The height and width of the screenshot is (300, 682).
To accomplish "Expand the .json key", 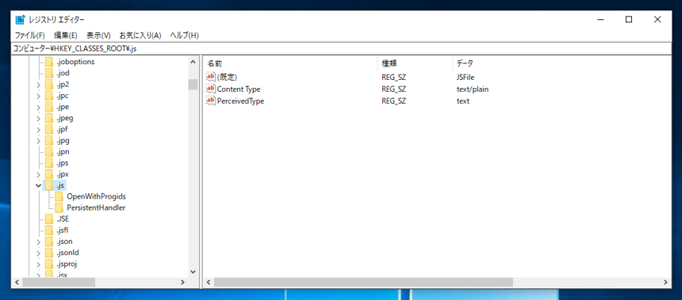I will click(x=38, y=241).
